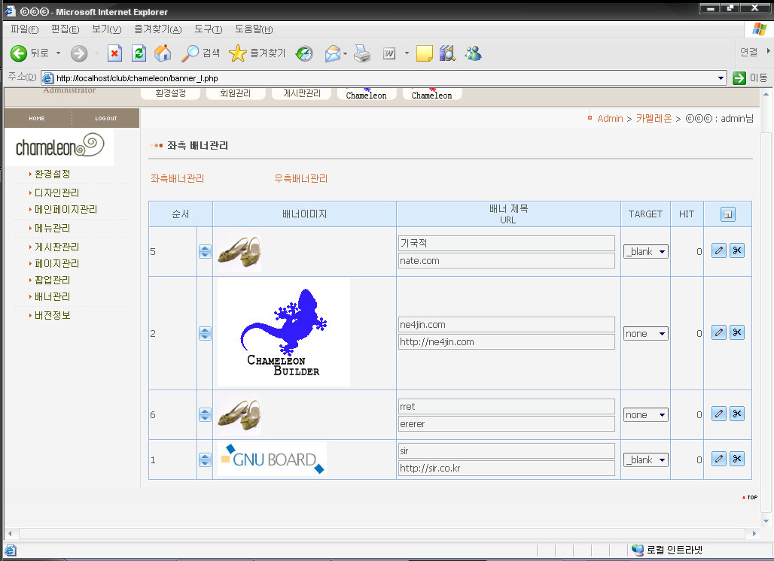Screen dimensions: 774x561
Task: Click the banner title field containing 기국적
Action: pyautogui.click(x=506, y=243)
